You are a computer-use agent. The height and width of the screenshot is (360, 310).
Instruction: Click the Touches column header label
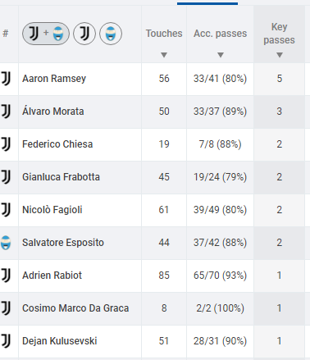[164, 34]
